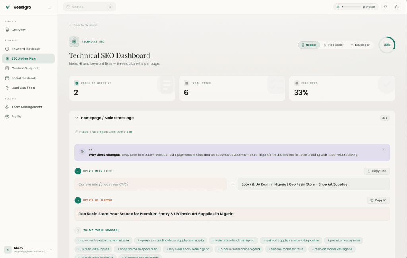Click the Technical SEO gear badge icon
This screenshot has width=407, height=258.
[74, 42]
